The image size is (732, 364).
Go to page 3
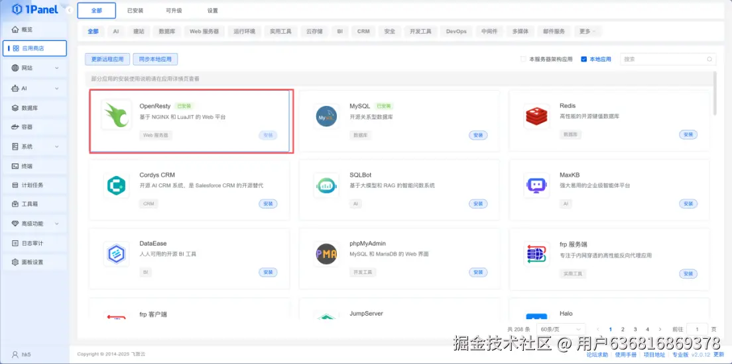(635, 329)
